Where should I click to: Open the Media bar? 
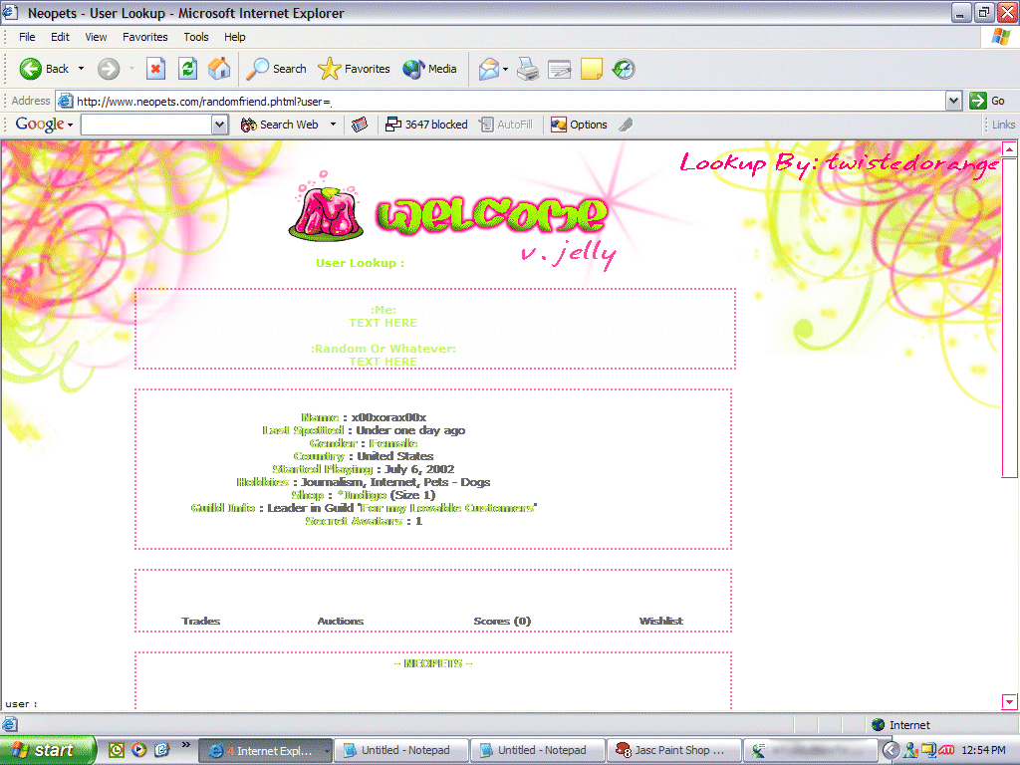click(x=429, y=69)
